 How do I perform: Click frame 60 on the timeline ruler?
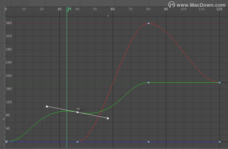113,9
